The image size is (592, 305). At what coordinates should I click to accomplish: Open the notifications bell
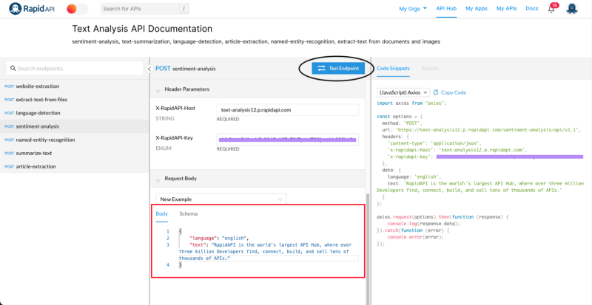551,9
